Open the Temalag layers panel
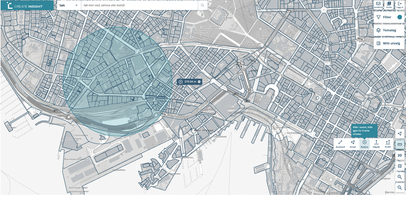The image size is (406, 203). click(389, 30)
